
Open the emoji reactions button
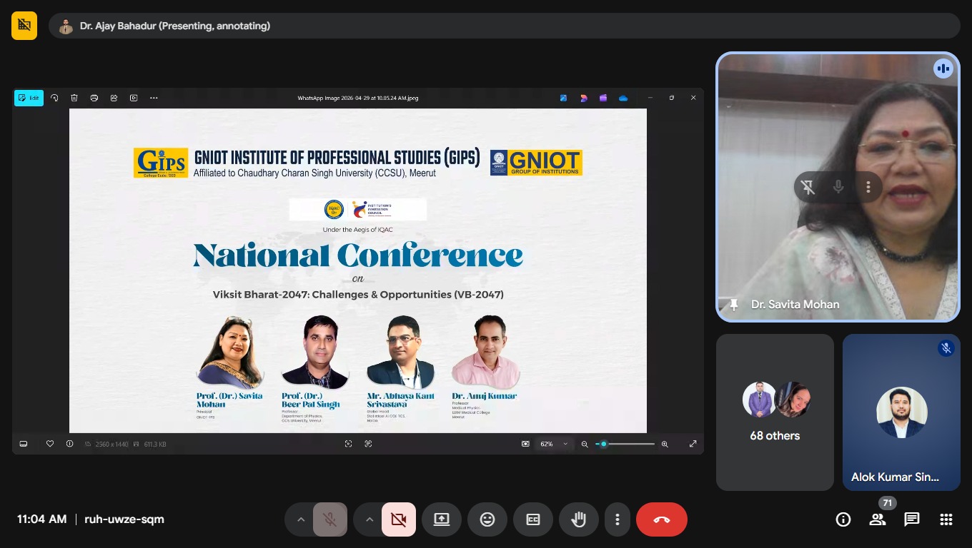click(x=487, y=519)
